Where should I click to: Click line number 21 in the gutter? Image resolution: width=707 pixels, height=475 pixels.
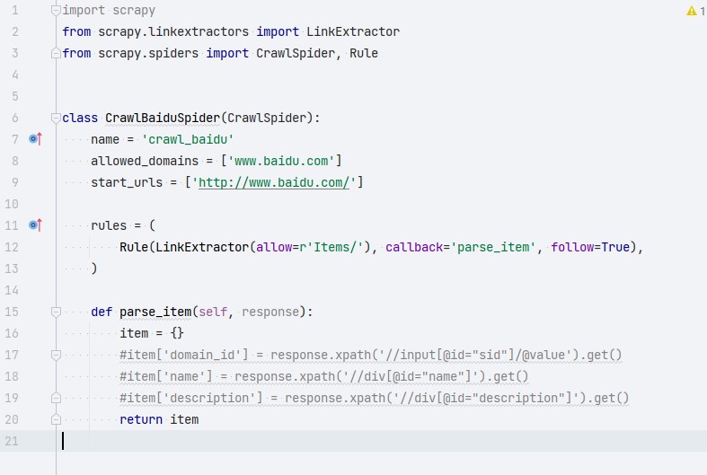point(13,441)
